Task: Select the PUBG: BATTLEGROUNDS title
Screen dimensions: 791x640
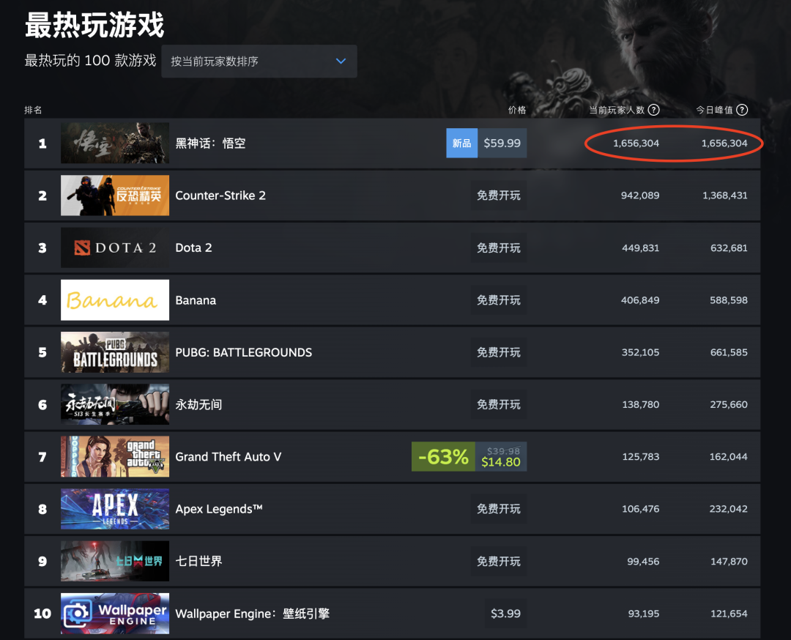Action: pos(244,352)
